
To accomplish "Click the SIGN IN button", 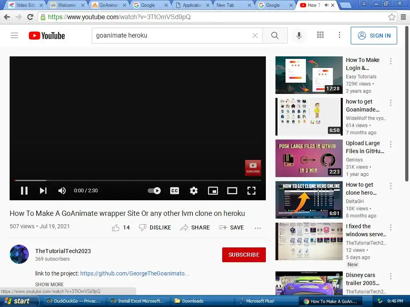I will (x=374, y=36).
